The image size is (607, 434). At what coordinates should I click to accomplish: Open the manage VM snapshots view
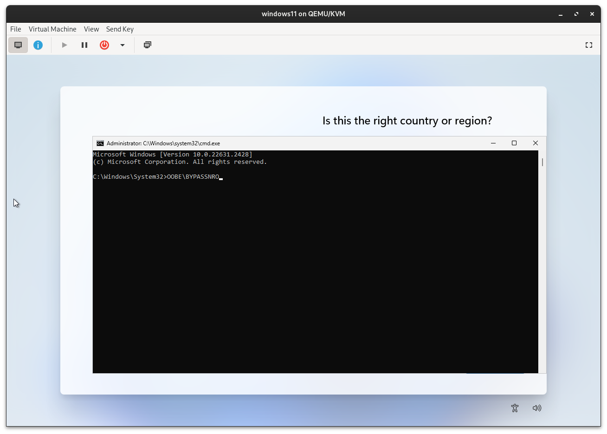coord(148,45)
